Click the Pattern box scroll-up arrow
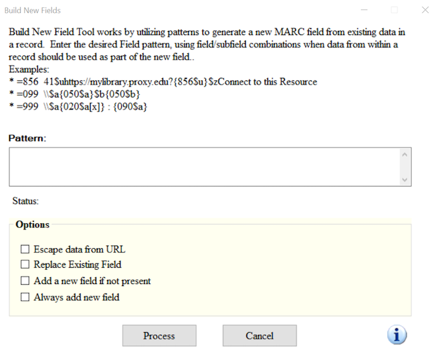The image size is (440, 351). [405, 154]
